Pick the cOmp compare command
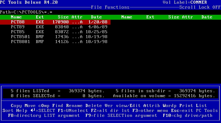The width and height of the screenshot is (221, 123). (44, 106)
